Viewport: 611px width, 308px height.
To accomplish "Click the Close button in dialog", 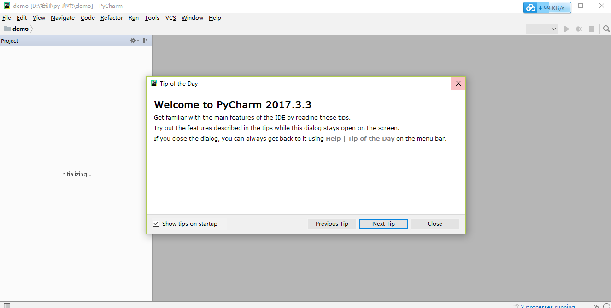I will point(435,224).
